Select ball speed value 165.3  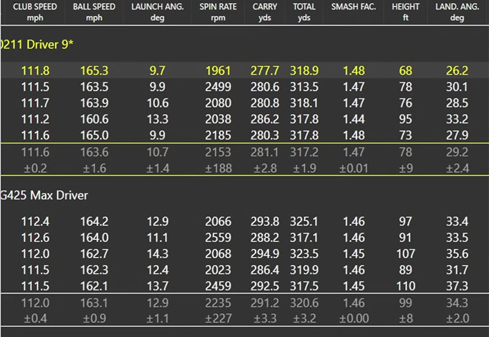94,70
